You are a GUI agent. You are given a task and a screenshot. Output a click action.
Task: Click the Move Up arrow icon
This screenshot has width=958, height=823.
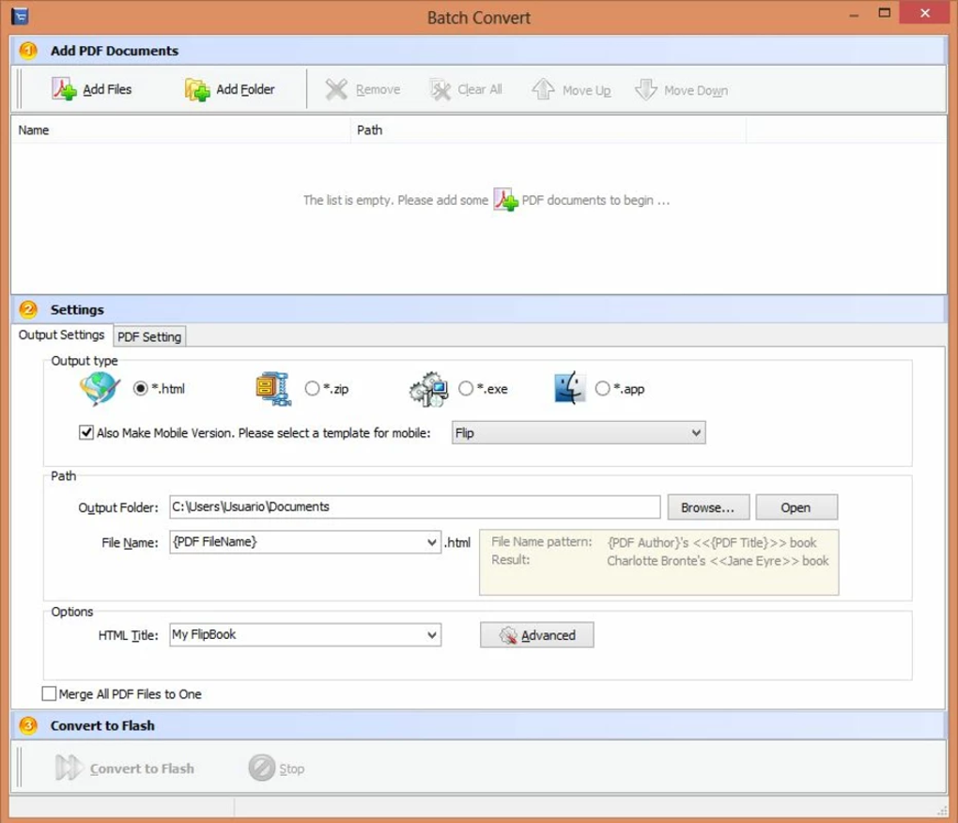[543, 89]
